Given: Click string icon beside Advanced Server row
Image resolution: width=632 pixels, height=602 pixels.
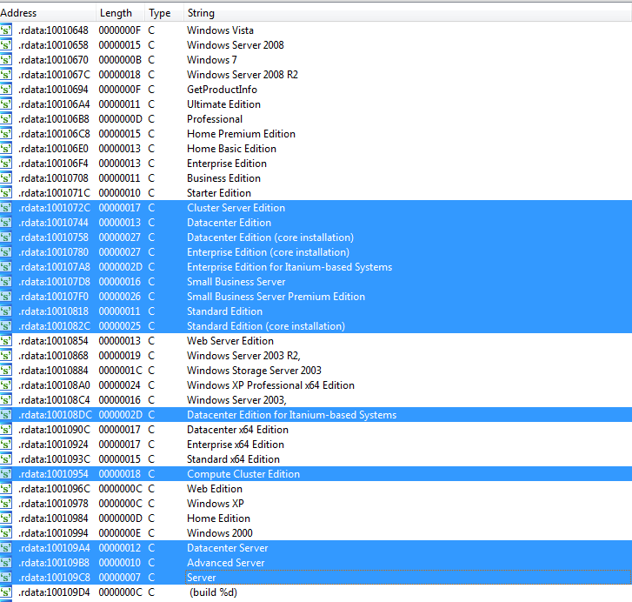Looking at the screenshot, I should click(x=6, y=563).
